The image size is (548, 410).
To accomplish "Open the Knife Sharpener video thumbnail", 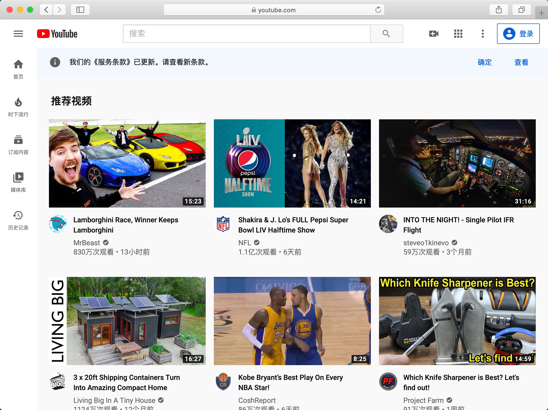I will click(x=457, y=321).
